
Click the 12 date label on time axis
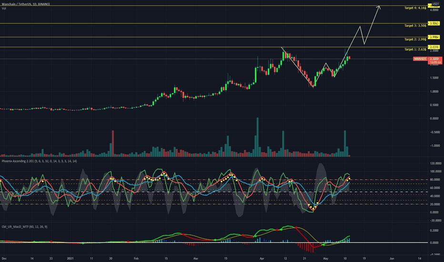[285, 259]
